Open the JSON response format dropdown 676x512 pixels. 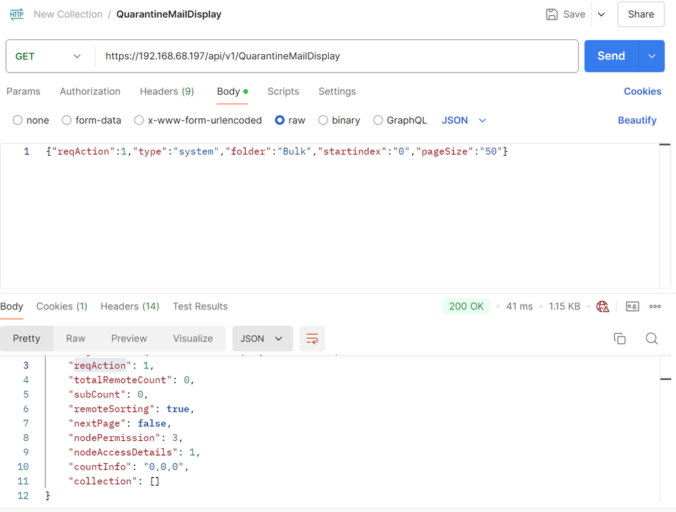tap(262, 339)
